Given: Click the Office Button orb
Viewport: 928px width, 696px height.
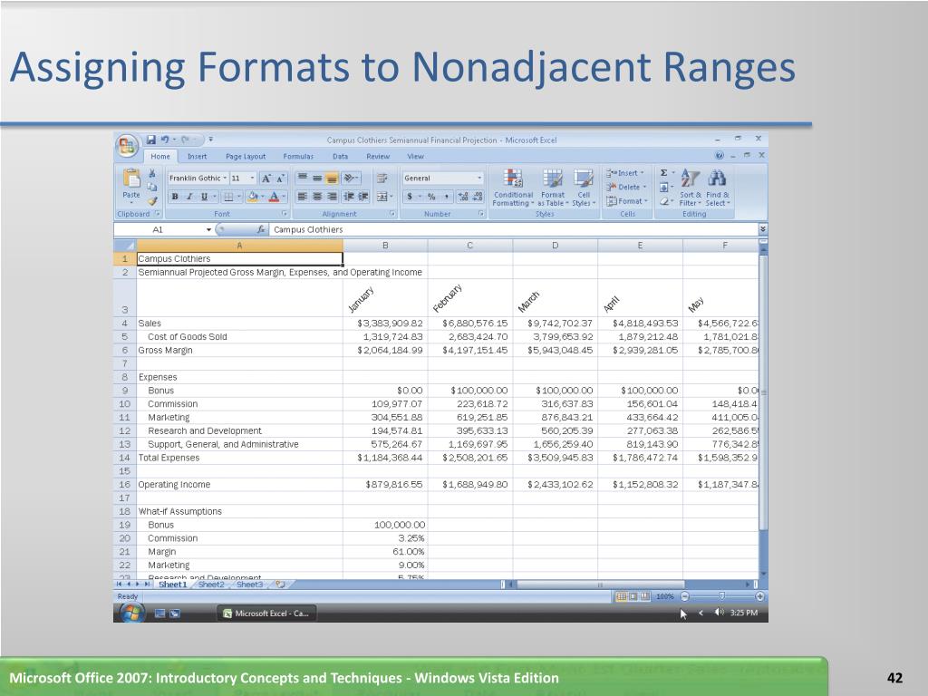Looking at the screenshot, I should pyautogui.click(x=127, y=145).
